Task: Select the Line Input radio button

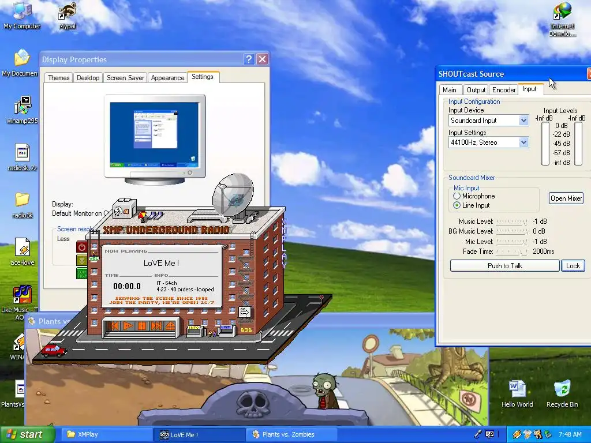Action: coord(457,205)
